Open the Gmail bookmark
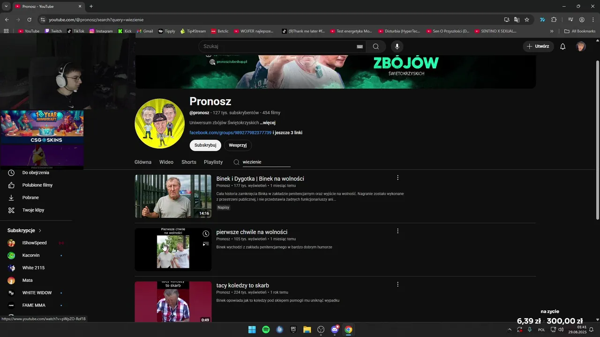The image size is (600, 337). point(145,31)
